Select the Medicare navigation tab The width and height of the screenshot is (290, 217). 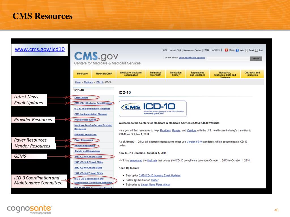(82, 74)
